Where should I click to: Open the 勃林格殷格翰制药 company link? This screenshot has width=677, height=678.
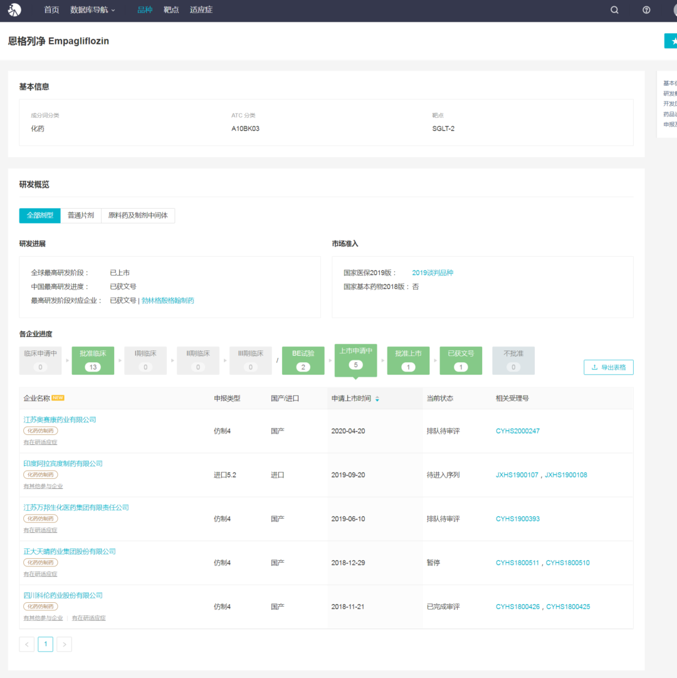click(x=168, y=301)
